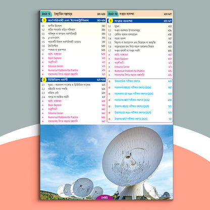Select section 1.7 row under Unit-10
Image resolution: width=210 pixels, height=210 pixels.
[x=140, y=50]
